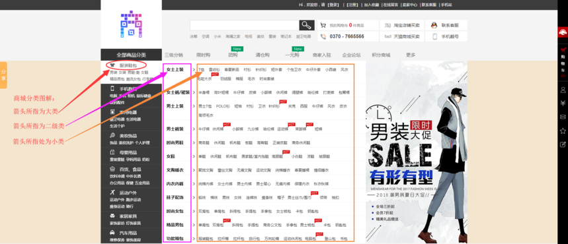Open the 更多 nav item
Image resolution: width=568 pixels, height=244 pixels.
click(411, 55)
